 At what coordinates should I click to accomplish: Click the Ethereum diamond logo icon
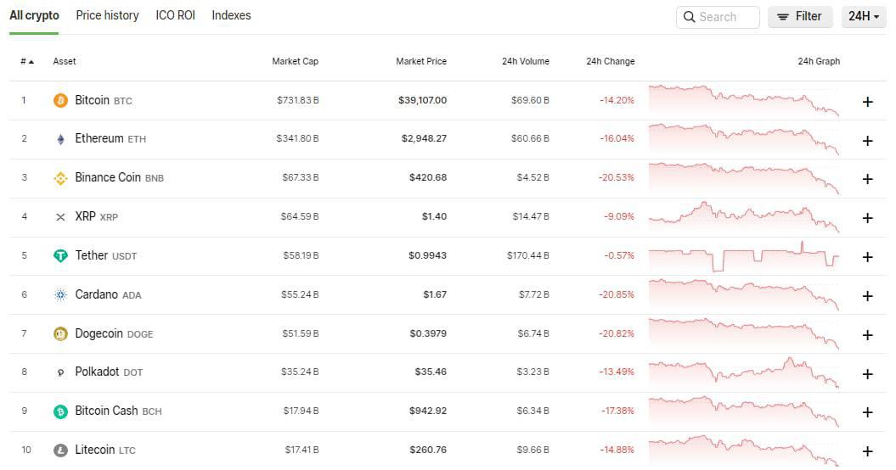60,139
